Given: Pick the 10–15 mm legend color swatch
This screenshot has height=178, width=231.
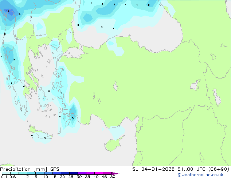Looking at the screenshot, I should pos(48,173).
